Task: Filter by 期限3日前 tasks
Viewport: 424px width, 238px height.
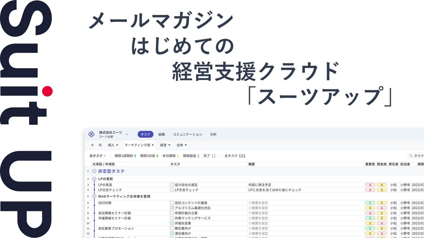Action: 149,156
